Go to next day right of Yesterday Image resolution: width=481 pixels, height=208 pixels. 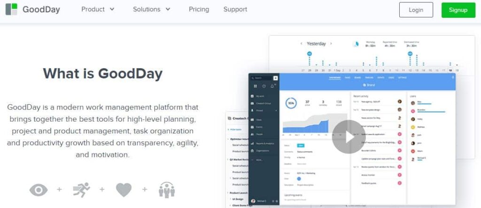point(331,44)
